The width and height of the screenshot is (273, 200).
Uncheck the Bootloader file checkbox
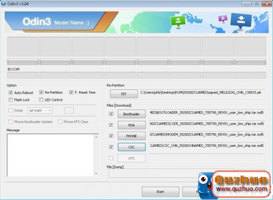(x=111, y=114)
